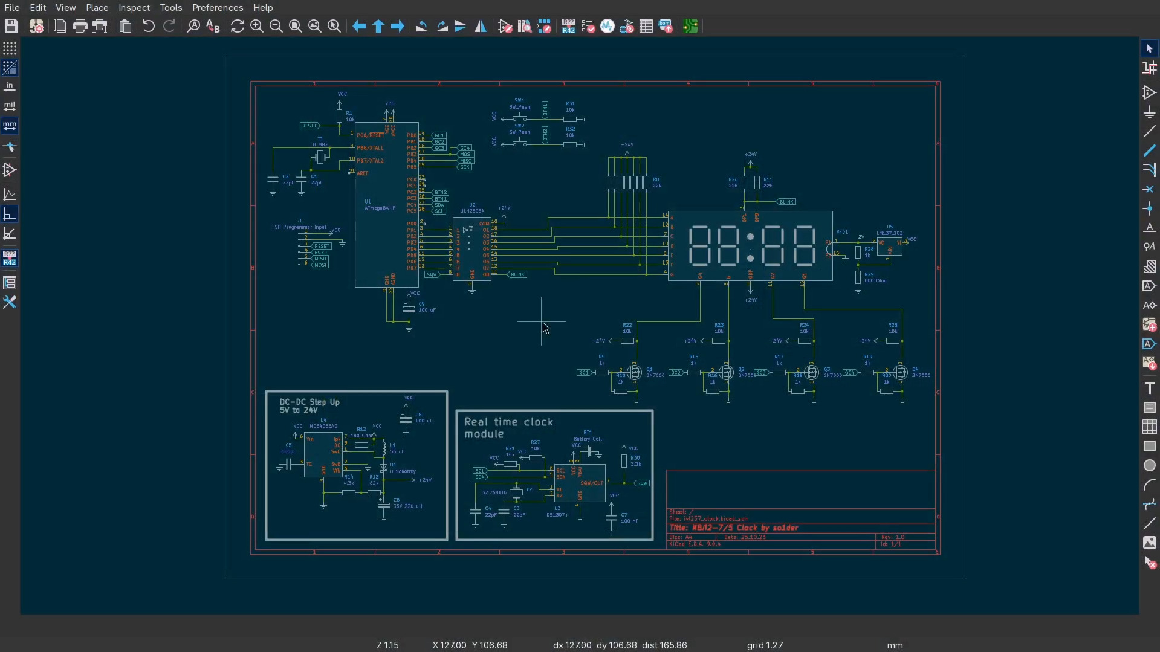
Task: Open the circuit Simulator
Action: pyautogui.click(x=608, y=26)
